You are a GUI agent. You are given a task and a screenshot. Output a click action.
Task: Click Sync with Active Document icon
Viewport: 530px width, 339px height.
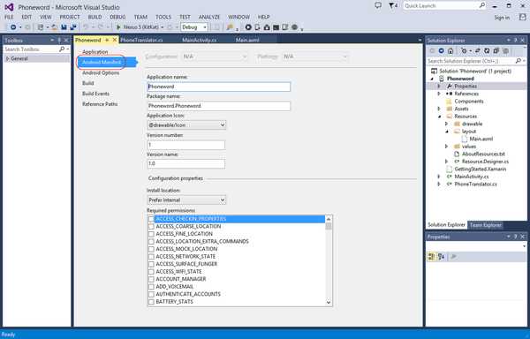click(478, 50)
